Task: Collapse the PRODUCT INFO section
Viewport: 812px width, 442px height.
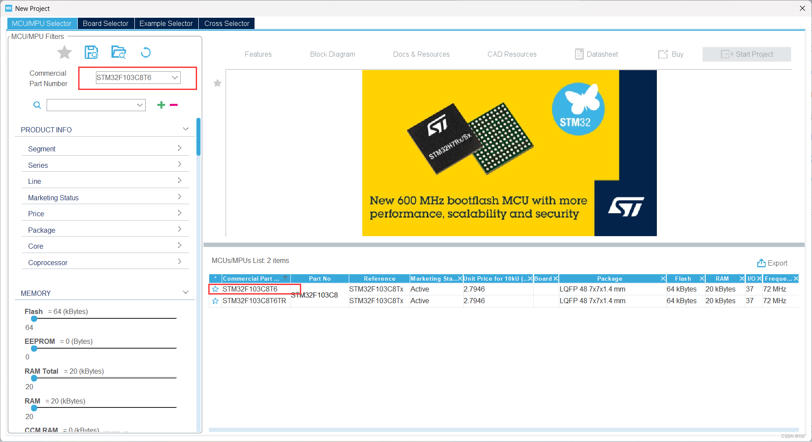Action: [x=185, y=129]
